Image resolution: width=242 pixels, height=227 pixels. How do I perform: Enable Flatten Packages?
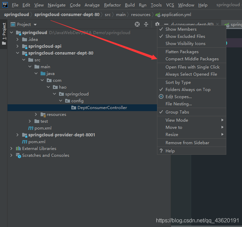(191, 51)
